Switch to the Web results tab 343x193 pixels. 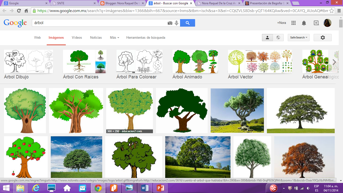(37, 37)
